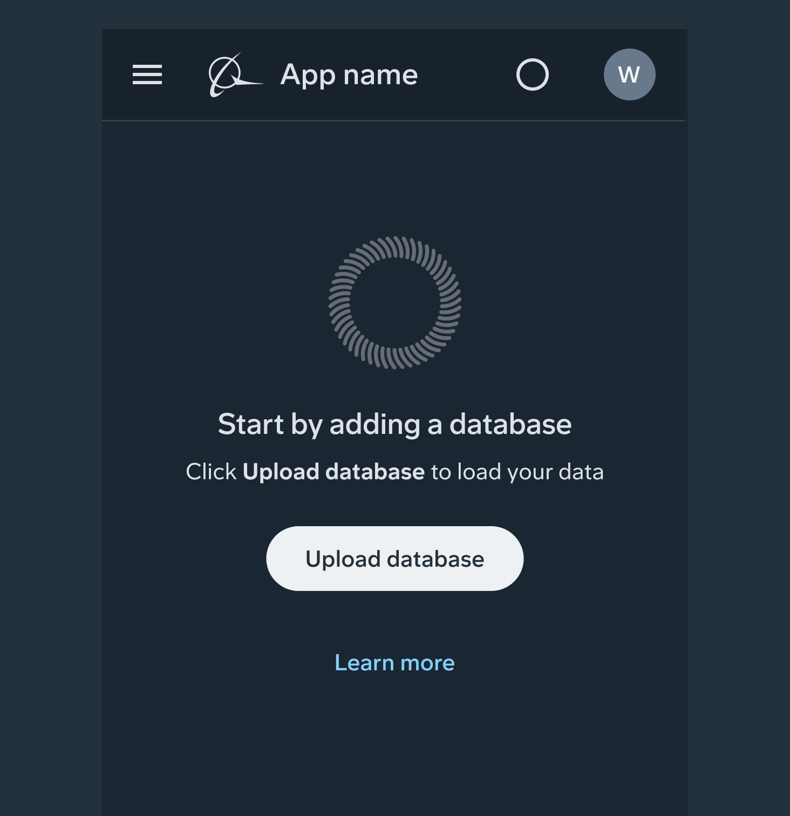Start loading data with Upload database
The height and width of the screenshot is (816, 790).
394,559
